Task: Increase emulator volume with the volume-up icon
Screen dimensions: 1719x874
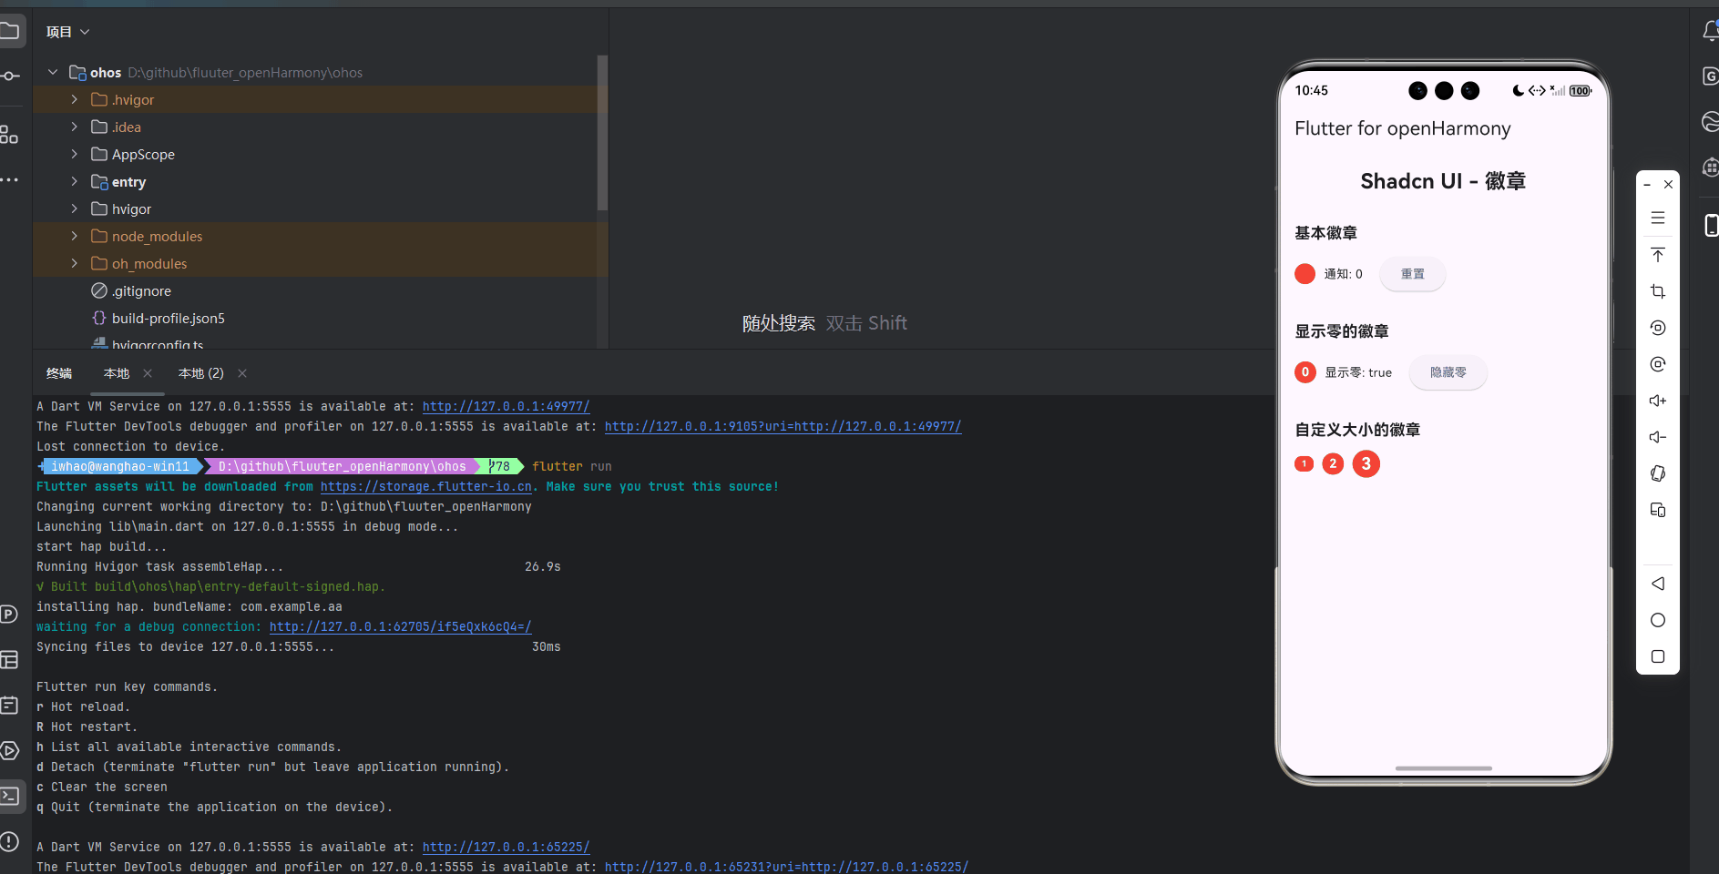Action: (x=1658, y=401)
